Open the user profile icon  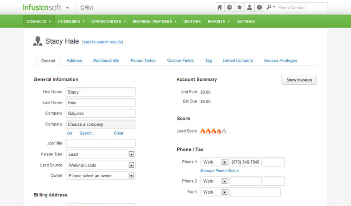click(249, 7)
